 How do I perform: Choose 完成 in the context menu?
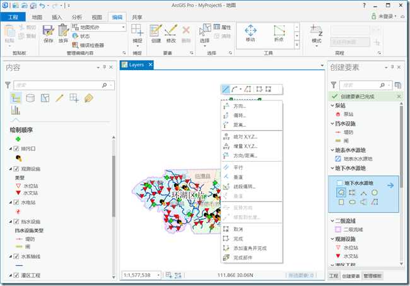pos(252,239)
